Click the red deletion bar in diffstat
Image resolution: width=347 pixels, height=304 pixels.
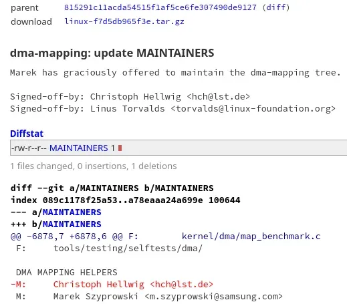click(x=120, y=148)
